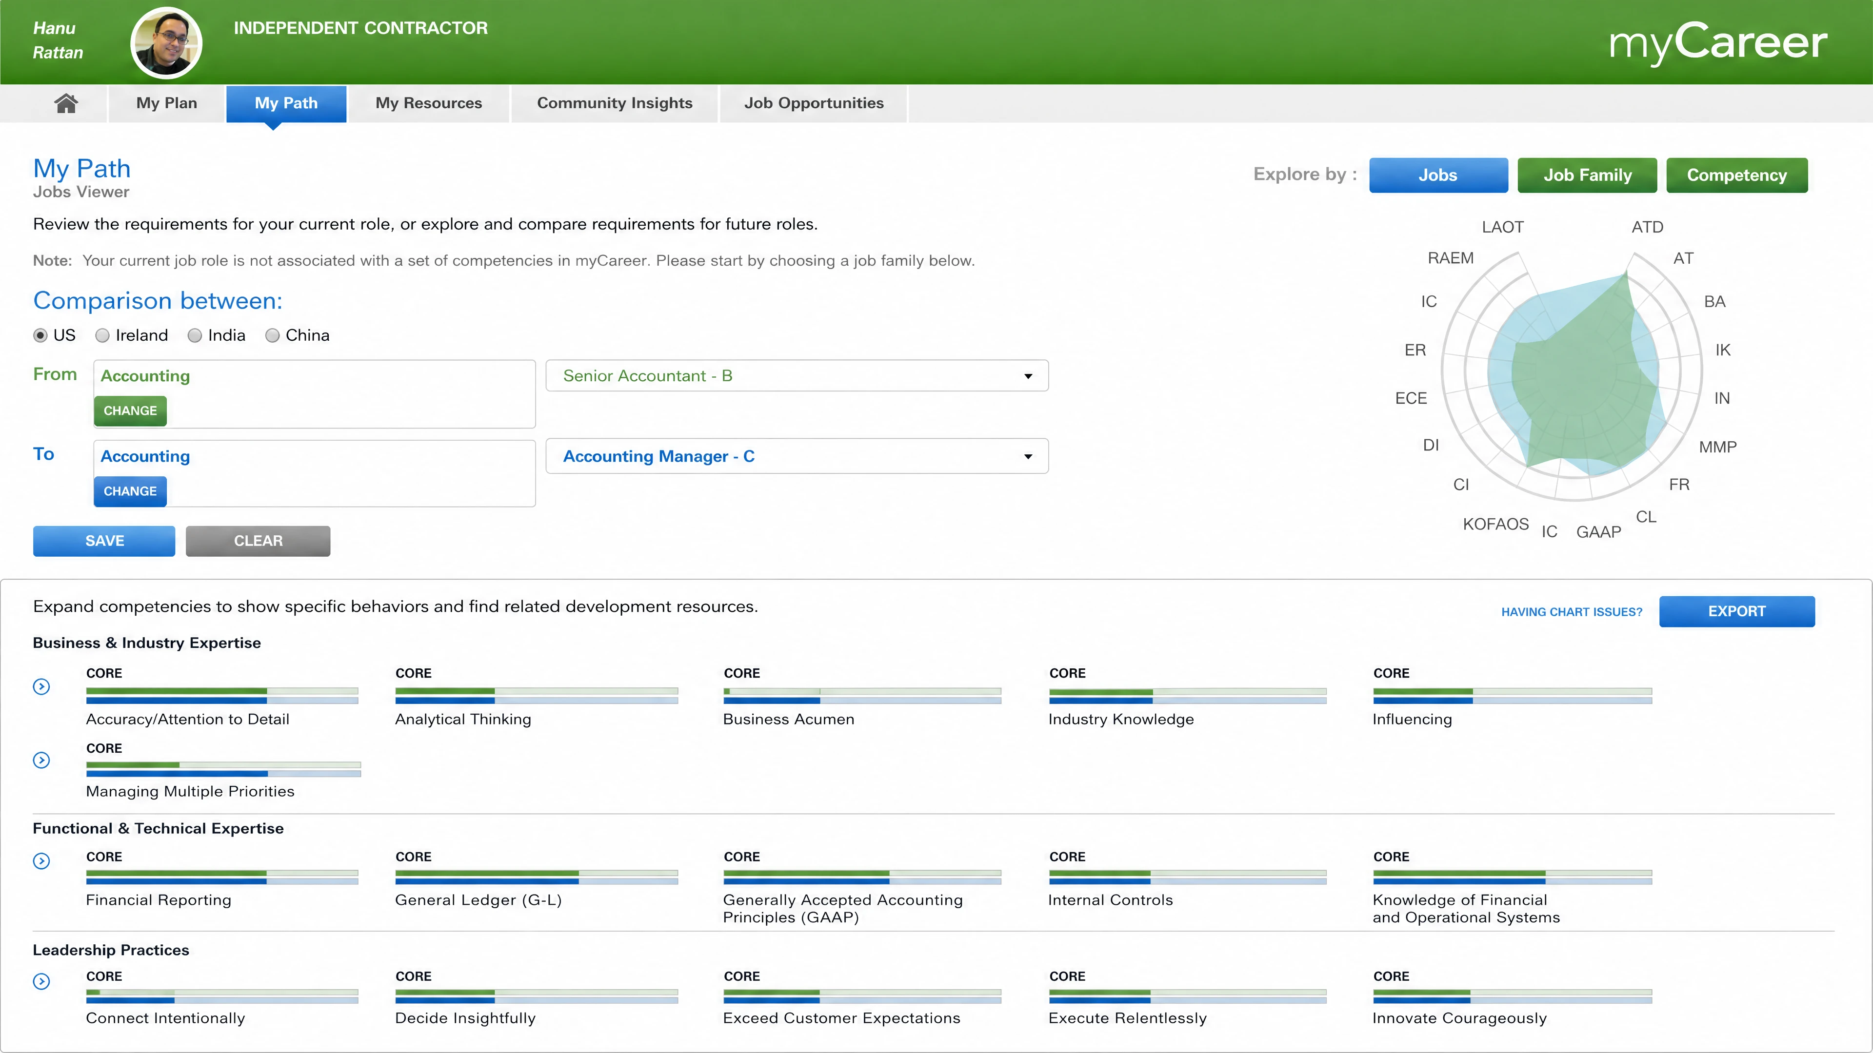The width and height of the screenshot is (1873, 1053).
Task: Click the Decide Insightfully competency label
Action: click(x=465, y=1018)
